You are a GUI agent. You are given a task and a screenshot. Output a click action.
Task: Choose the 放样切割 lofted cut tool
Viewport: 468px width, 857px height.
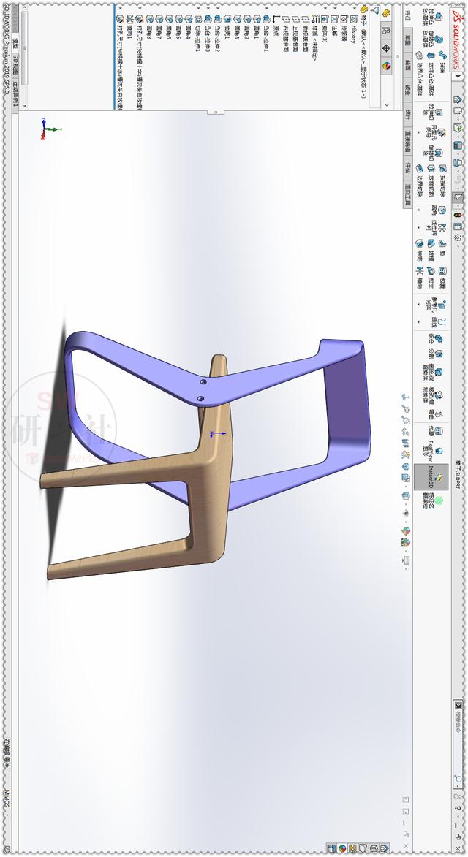click(431, 180)
